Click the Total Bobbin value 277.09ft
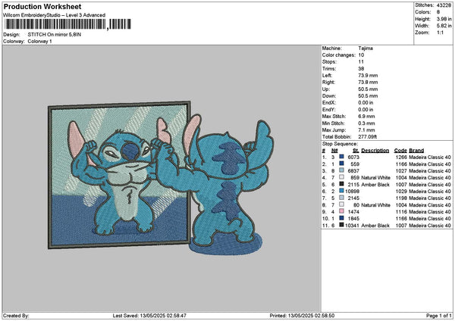The height and width of the screenshot is (321, 455). pos(368,137)
